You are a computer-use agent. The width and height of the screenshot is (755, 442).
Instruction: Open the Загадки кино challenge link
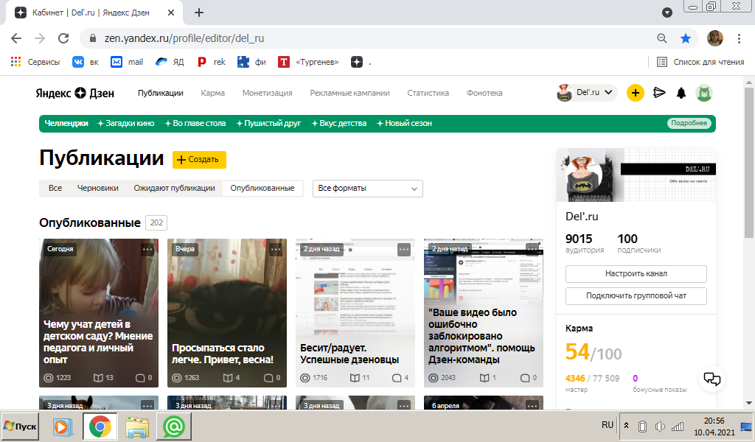click(125, 123)
